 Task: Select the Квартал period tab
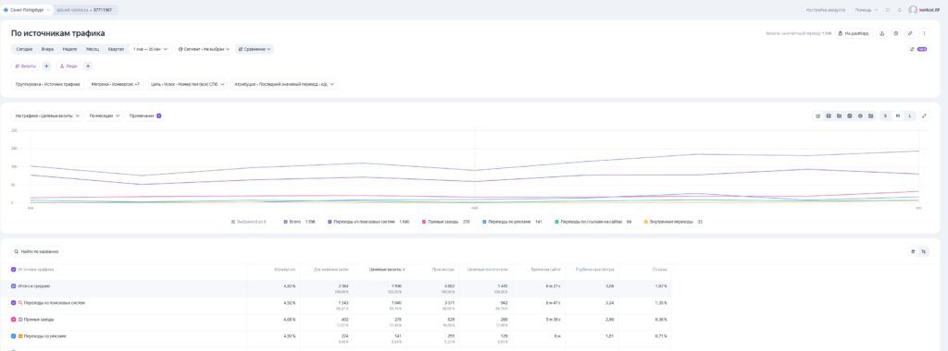click(116, 49)
